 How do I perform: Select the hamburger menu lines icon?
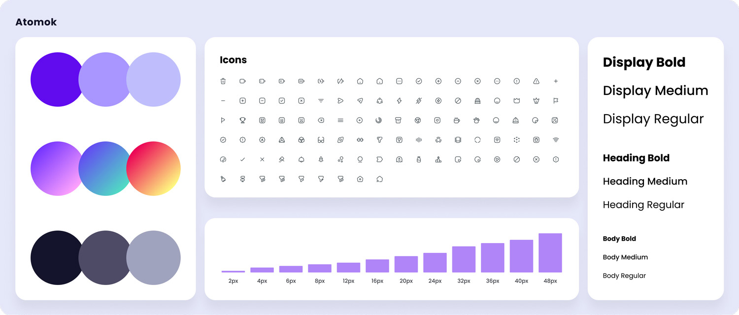pos(340,120)
